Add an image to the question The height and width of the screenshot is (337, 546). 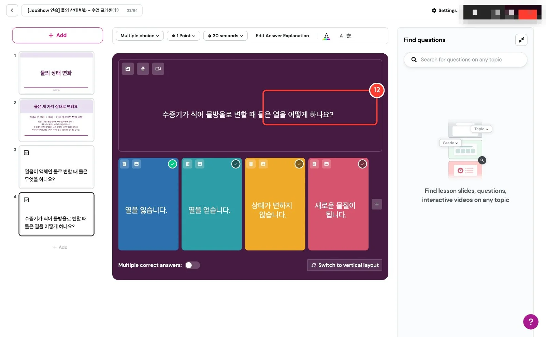[128, 69]
